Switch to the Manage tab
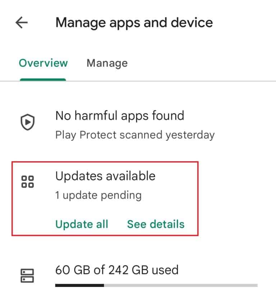Screen dimensions: 276x301 (x=107, y=63)
